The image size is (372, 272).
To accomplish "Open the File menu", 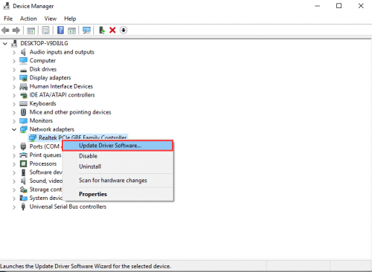I will tap(8, 19).
